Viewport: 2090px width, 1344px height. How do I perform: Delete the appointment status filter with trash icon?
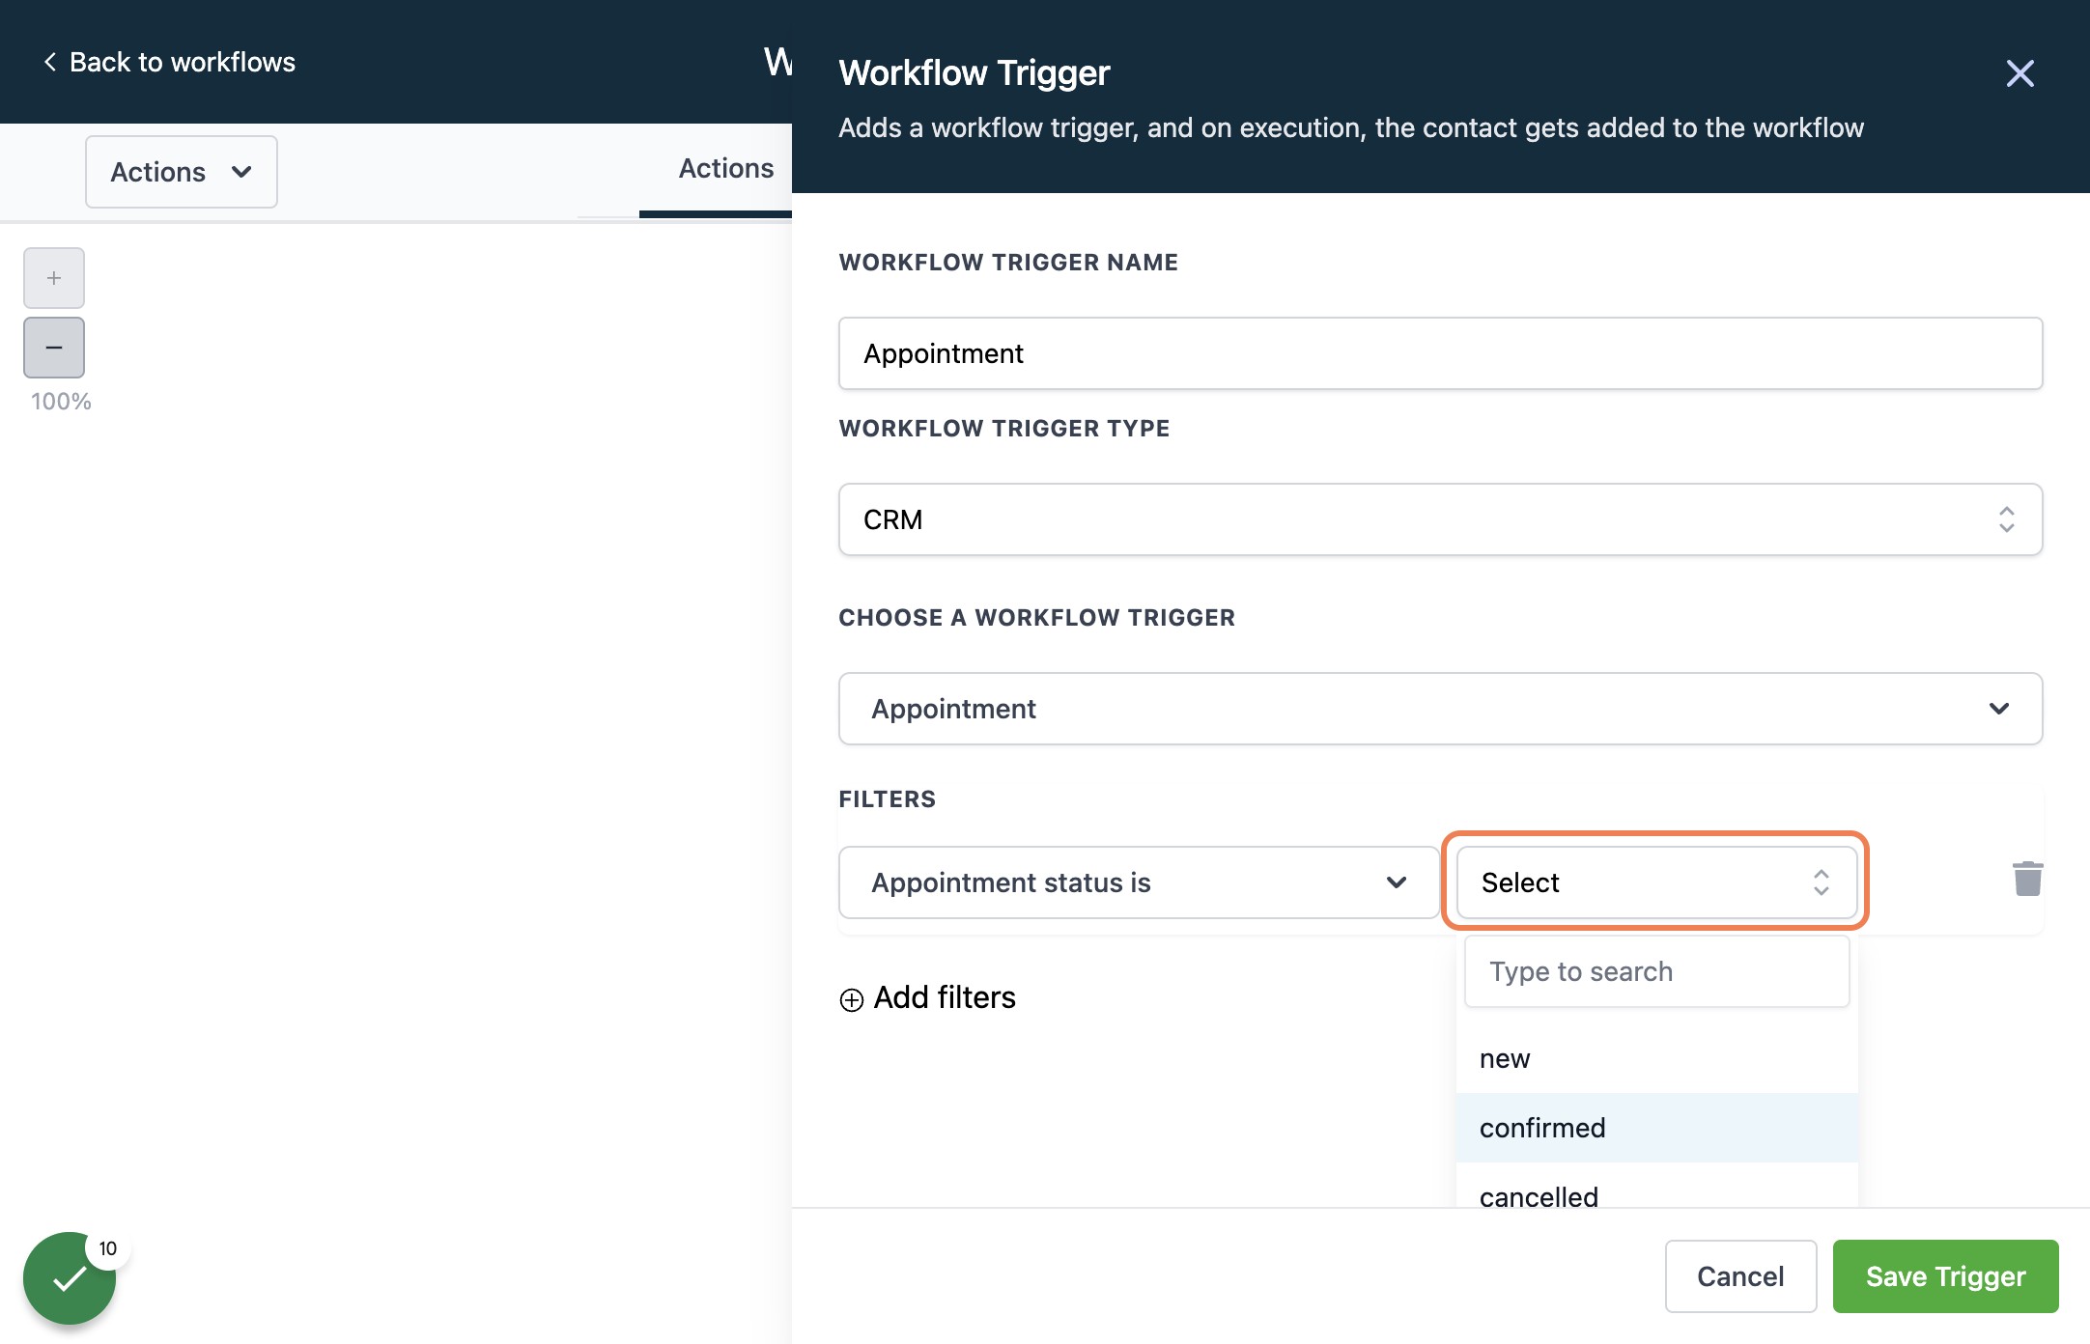pos(2027,879)
